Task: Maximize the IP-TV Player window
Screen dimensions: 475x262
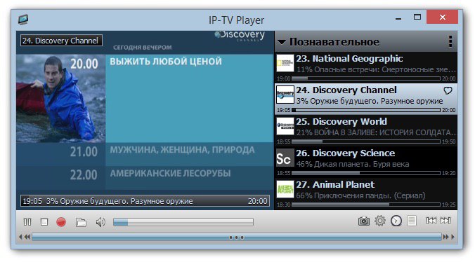Action: tap(417, 18)
